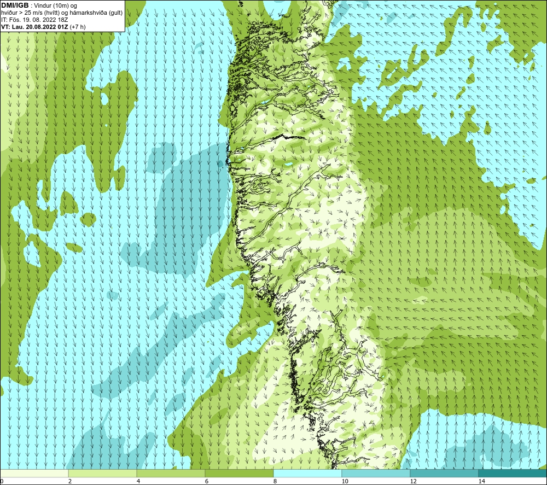Click the darkest teal swatch above 14

click(x=513, y=474)
